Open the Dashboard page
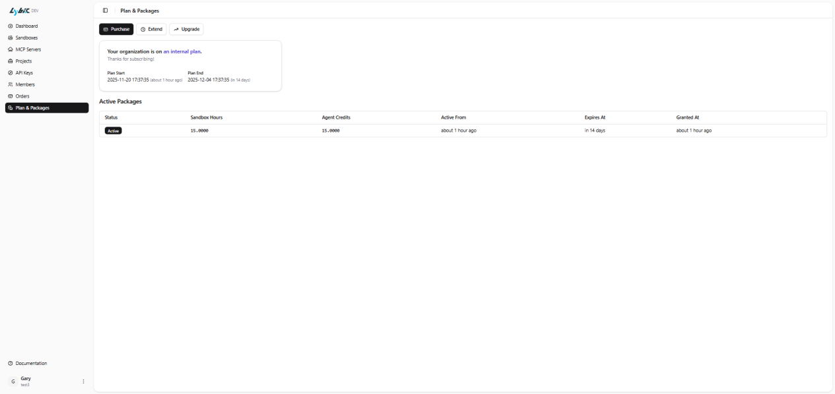Image resolution: width=835 pixels, height=394 pixels. click(26, 26)
